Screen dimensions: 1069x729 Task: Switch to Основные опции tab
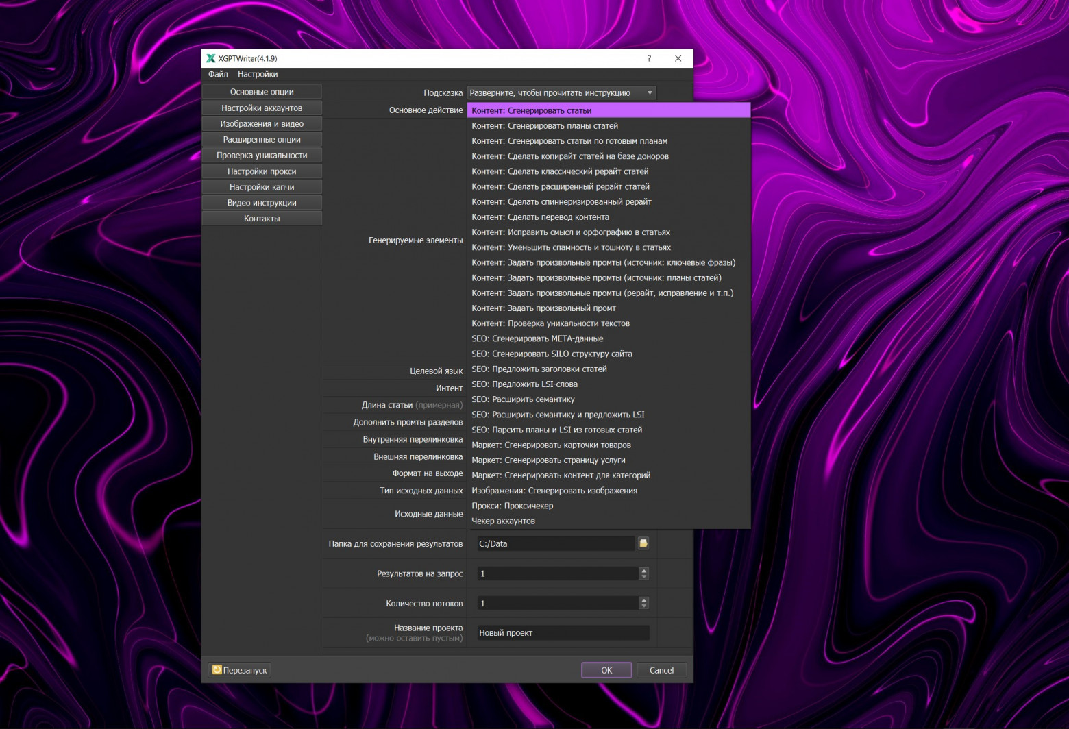pyautogui.click(x=262, y=92)
